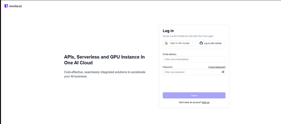
Task: Click the "Email address" label
Action: click(x=170, y=54)
